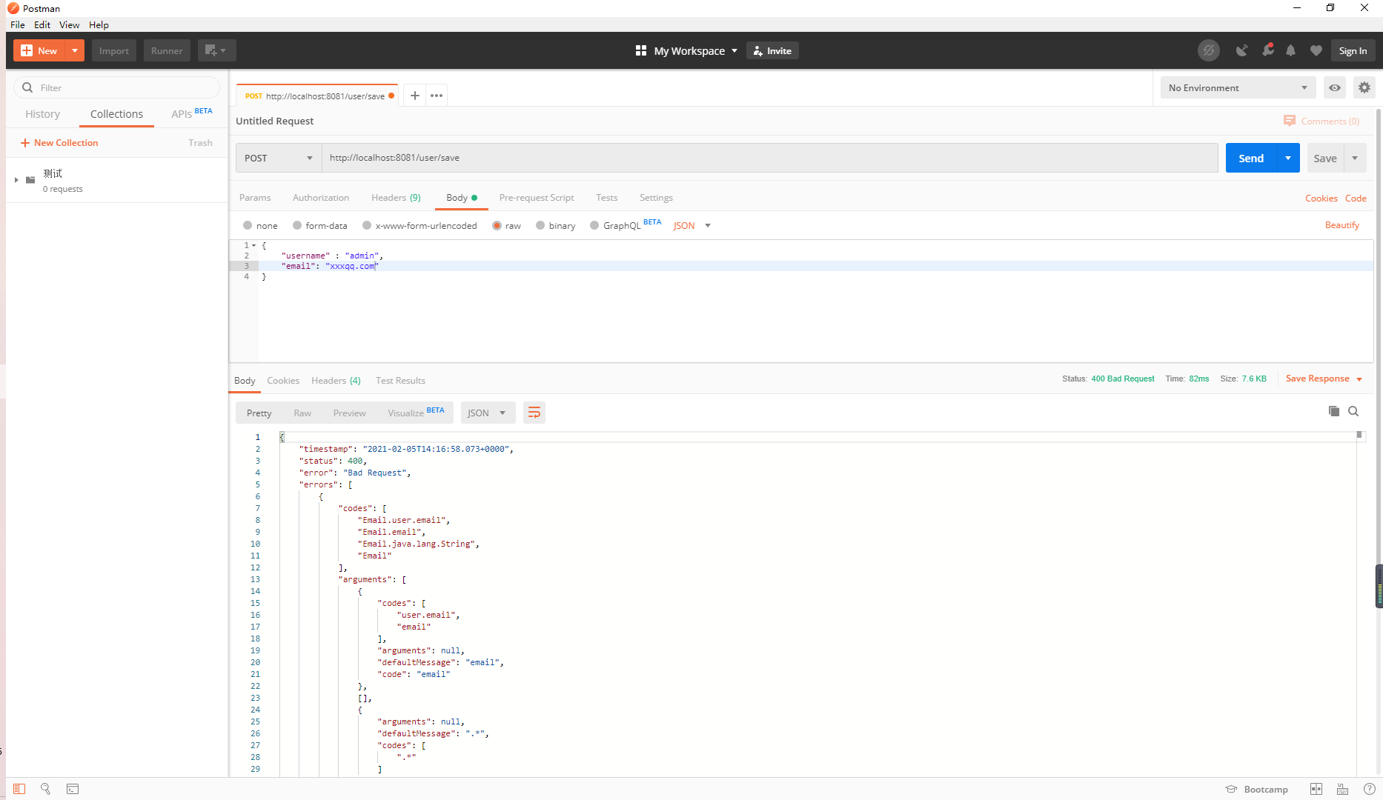
Task: Toggle response line wrap icon
Action: point(534,413)
